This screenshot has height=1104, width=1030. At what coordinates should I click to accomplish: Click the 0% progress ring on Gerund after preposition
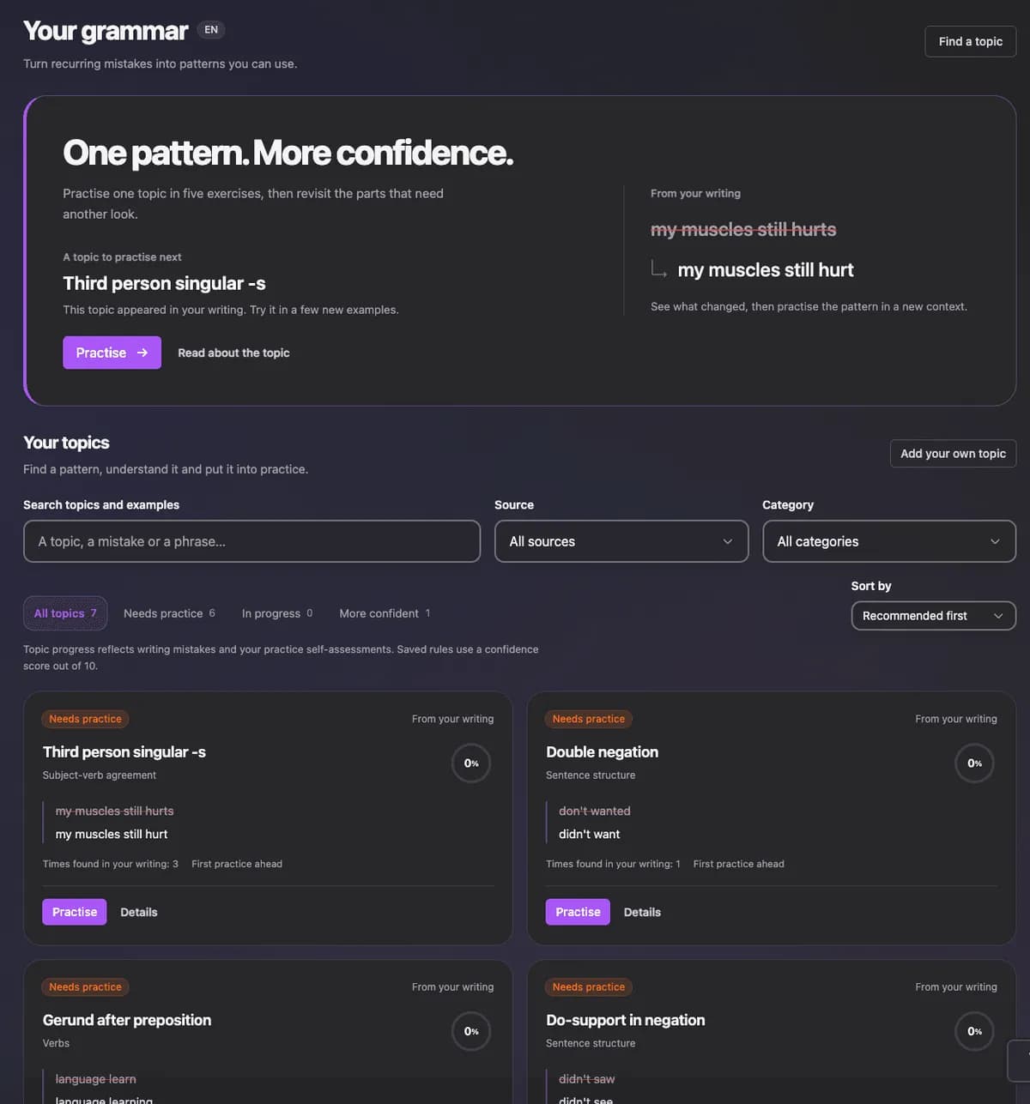click(471, 1031)
